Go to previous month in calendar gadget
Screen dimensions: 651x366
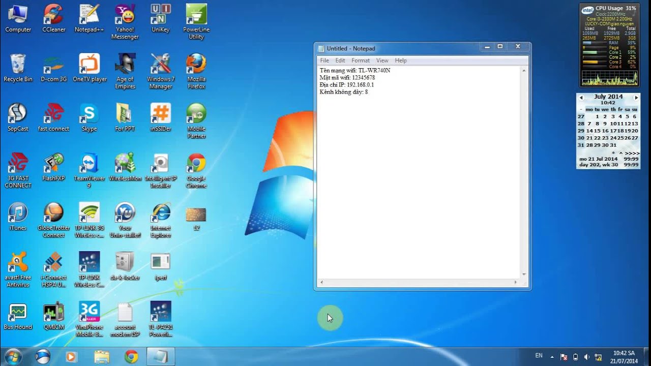[x=581, y=97]
